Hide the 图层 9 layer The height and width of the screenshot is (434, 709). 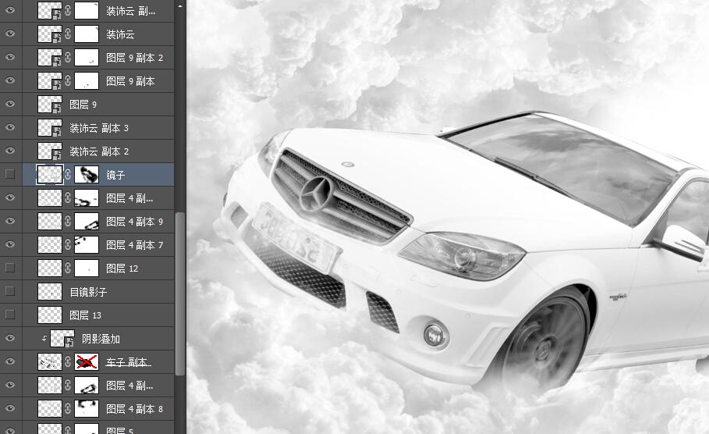pos(10,104)
